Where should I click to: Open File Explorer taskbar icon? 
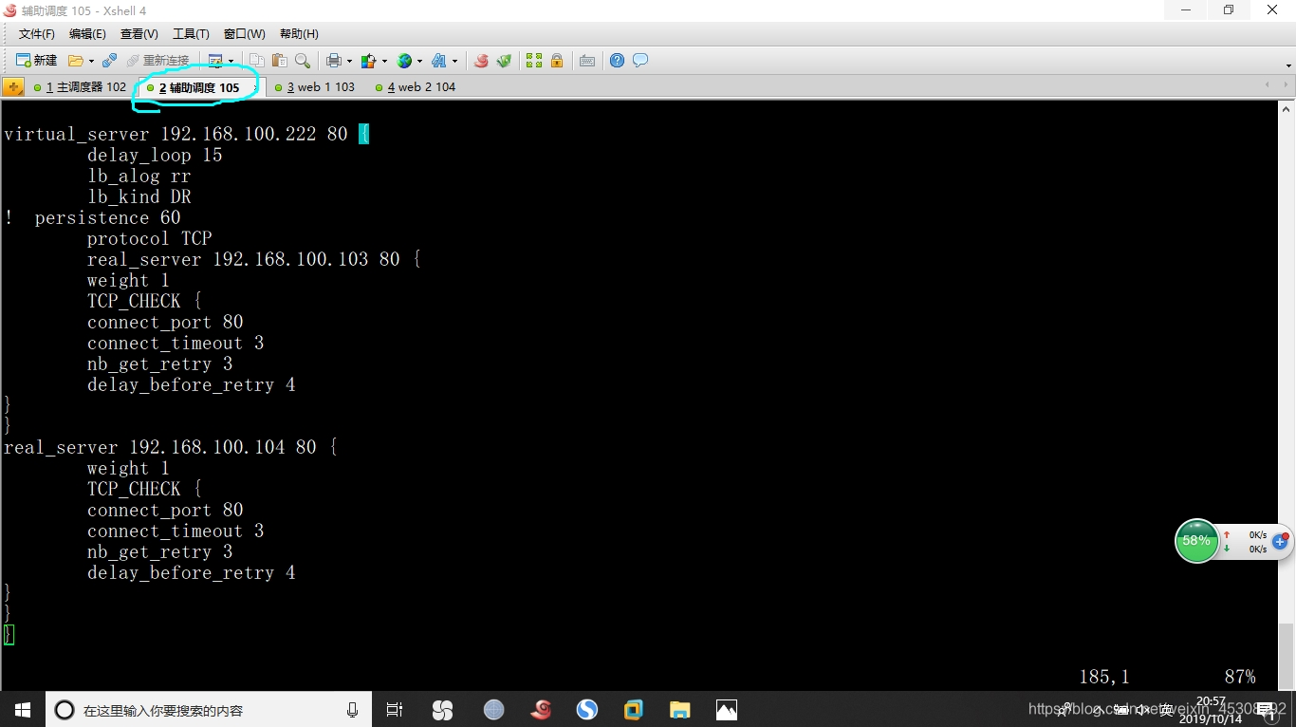pos(679,710)
